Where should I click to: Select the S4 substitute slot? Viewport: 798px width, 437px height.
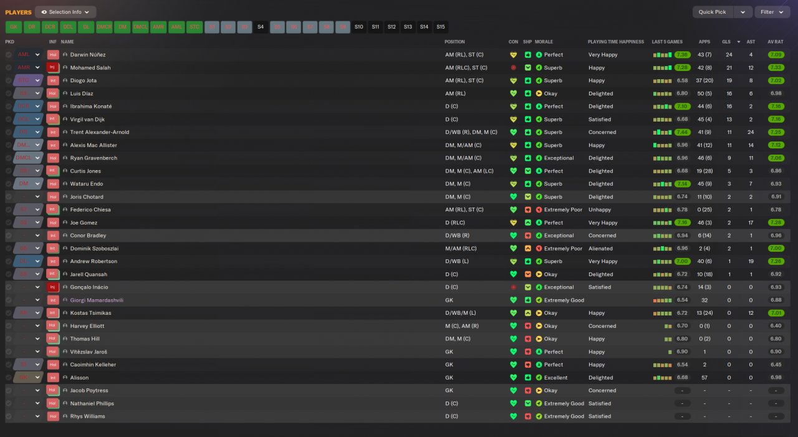(261, 27)
